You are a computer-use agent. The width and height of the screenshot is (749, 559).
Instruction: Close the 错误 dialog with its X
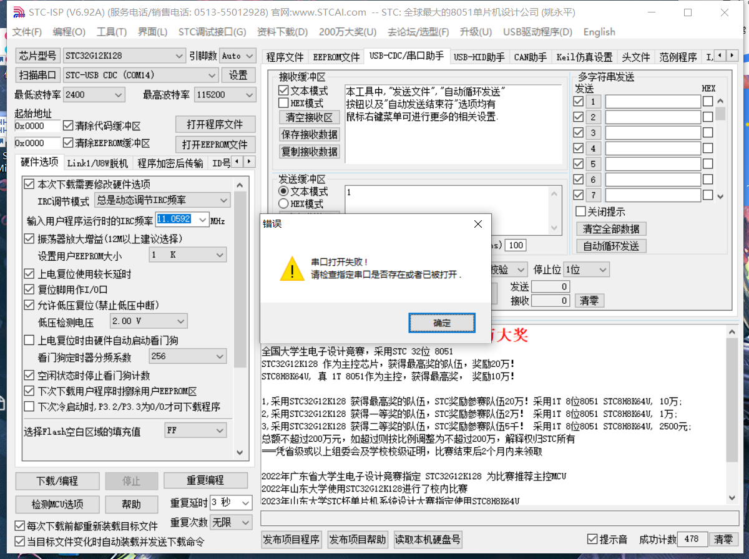(478, 224)
